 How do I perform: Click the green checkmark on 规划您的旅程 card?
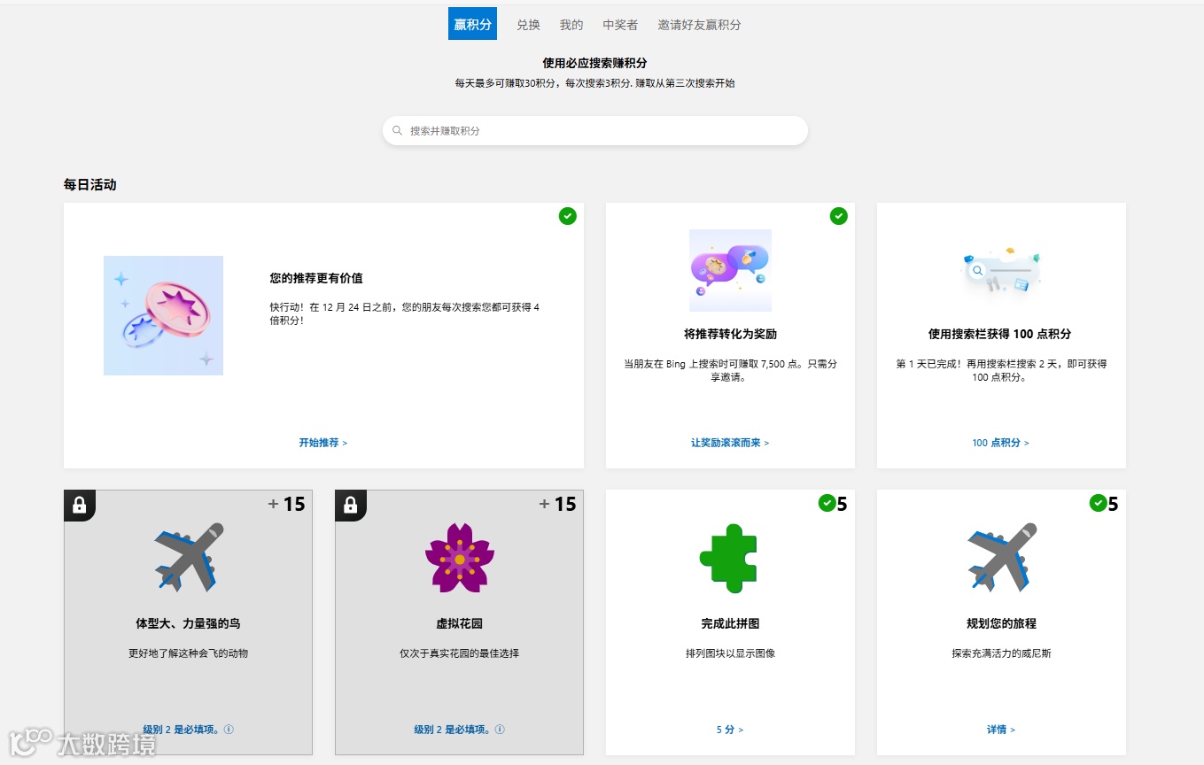(1099, 503)
